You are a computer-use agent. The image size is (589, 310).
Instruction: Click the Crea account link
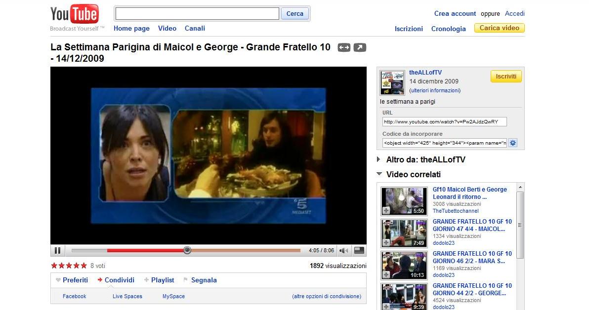point(455,13)
